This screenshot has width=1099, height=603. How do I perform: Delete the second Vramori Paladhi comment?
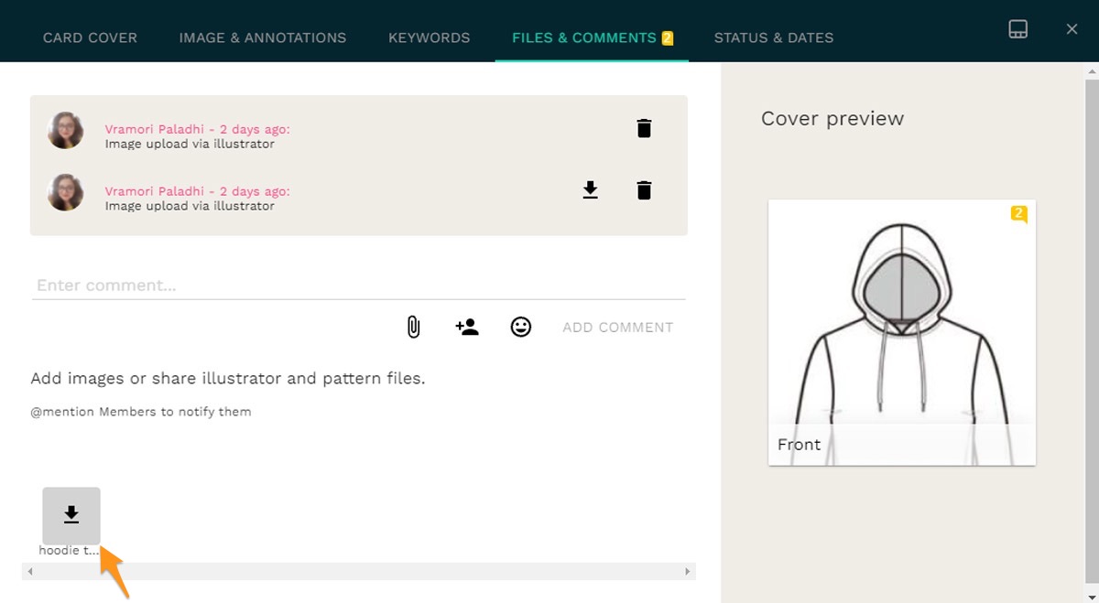tap(644, 190)
